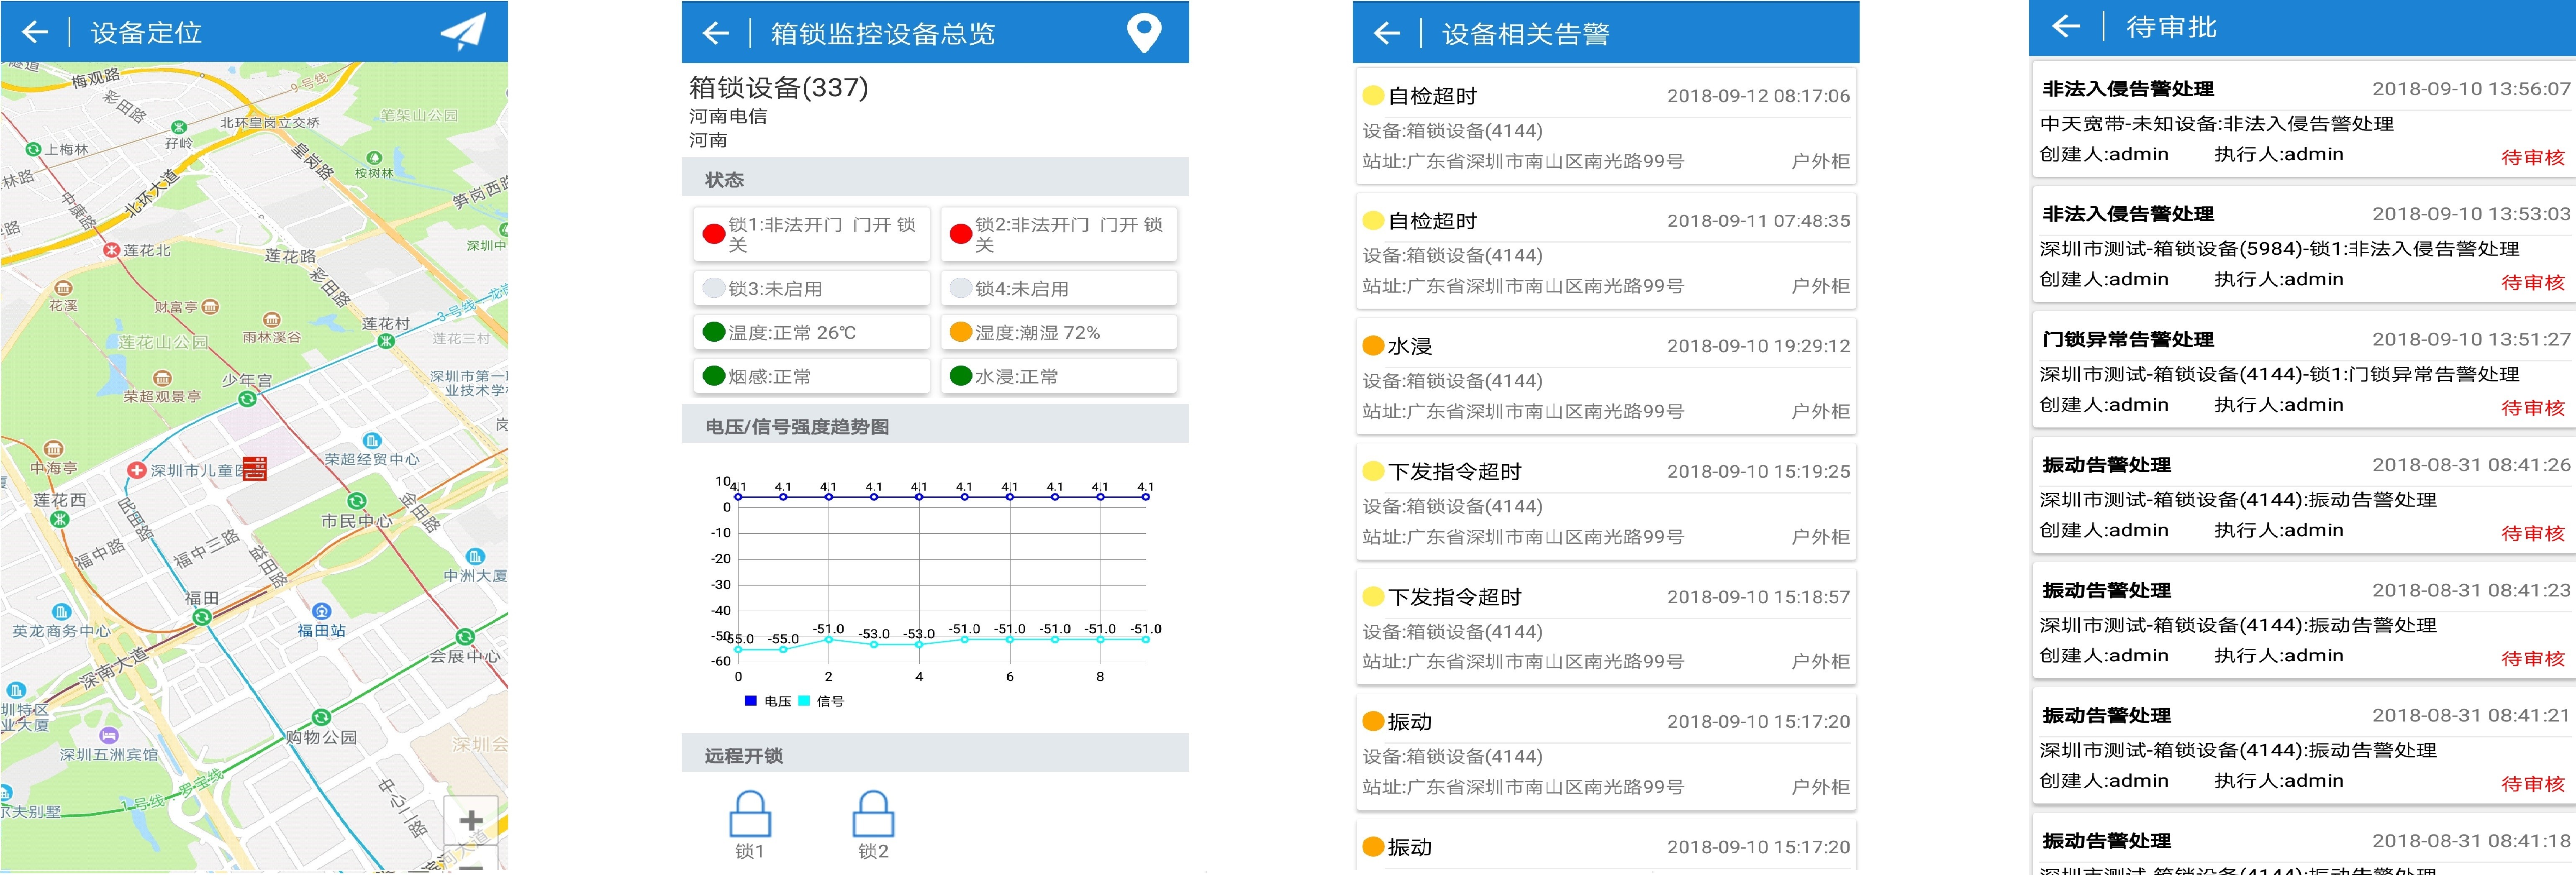Click the 莲花山公园 label on the map
The height and width of the screenshot is (875, 2576).
click(x=164, y=342)
